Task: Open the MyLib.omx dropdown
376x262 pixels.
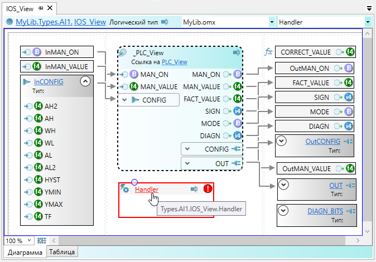Action: coord(271,22)
